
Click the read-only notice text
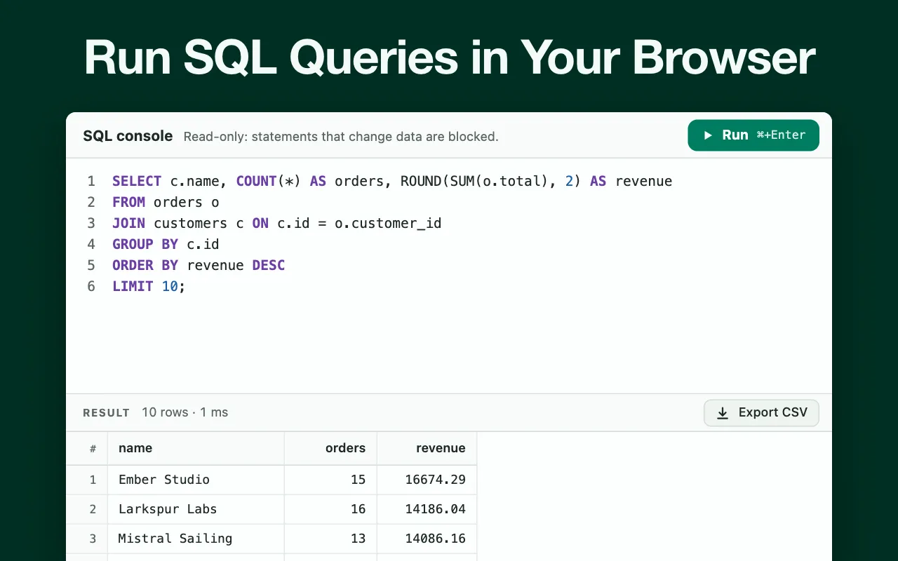(x=341, y=137)
